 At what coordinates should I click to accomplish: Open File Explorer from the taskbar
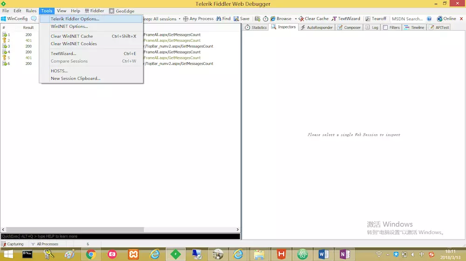coord(259,254)
